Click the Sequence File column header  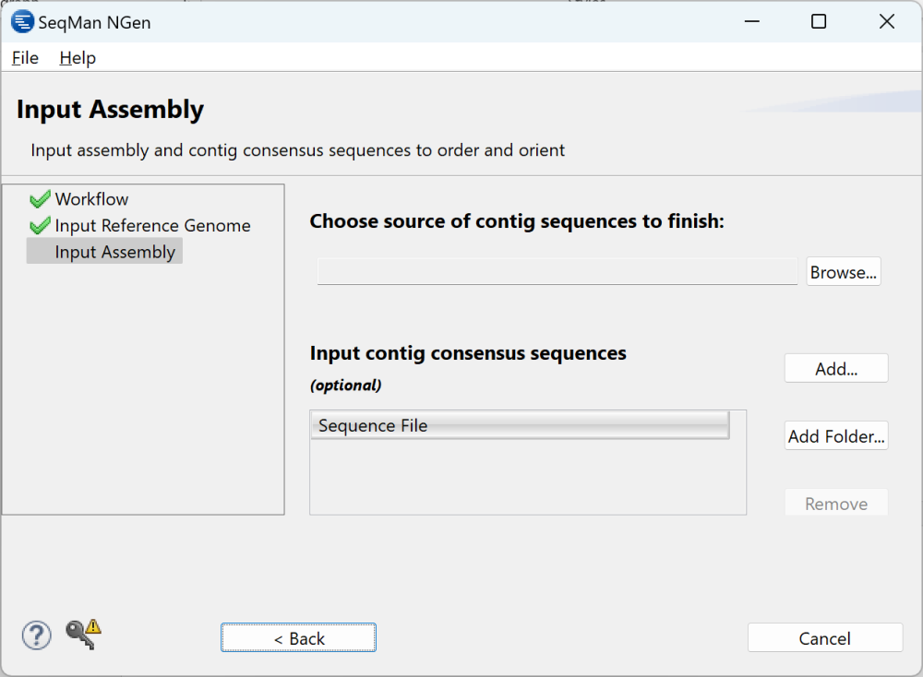point(521,425)
